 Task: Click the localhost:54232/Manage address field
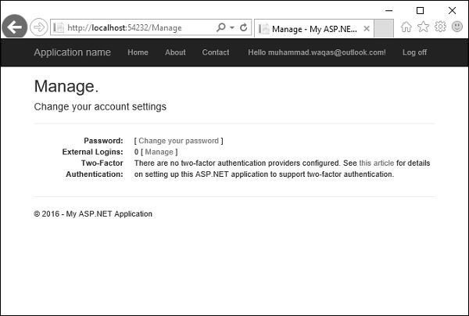pyautogui.click(x=133, y=27)
